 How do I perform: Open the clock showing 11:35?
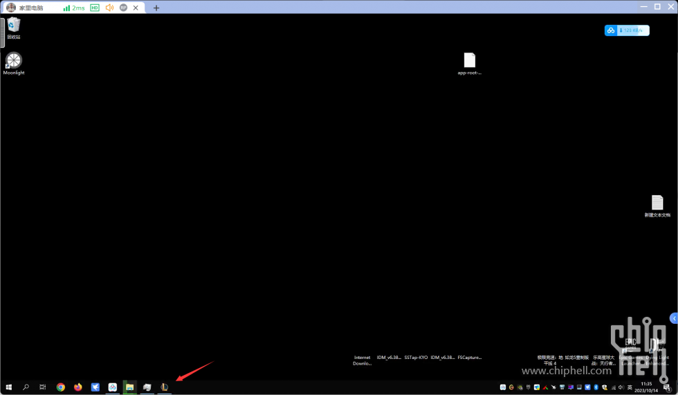tap(646, 387)
